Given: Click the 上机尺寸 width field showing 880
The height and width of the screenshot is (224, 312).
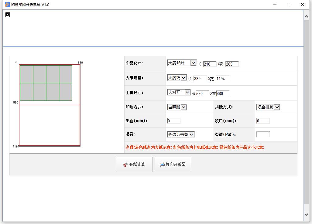Looking at the screenshot, I should point(223,93).
